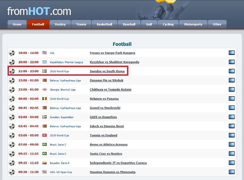Open the Gomel vs Smolevichi link
This screenshot has height=180, width=244.
click(105, 108)
